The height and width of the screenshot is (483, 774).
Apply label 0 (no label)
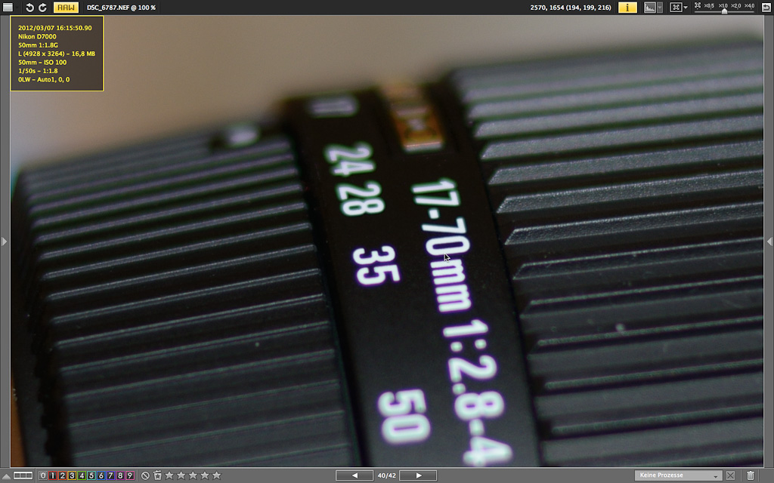click(43, 475)
